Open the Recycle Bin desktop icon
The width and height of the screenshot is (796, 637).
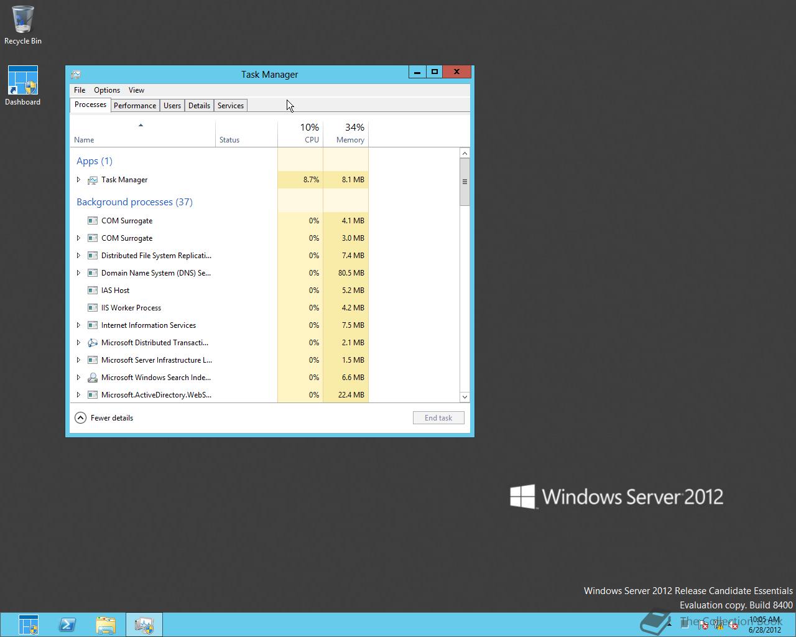(x=23, y=25)
